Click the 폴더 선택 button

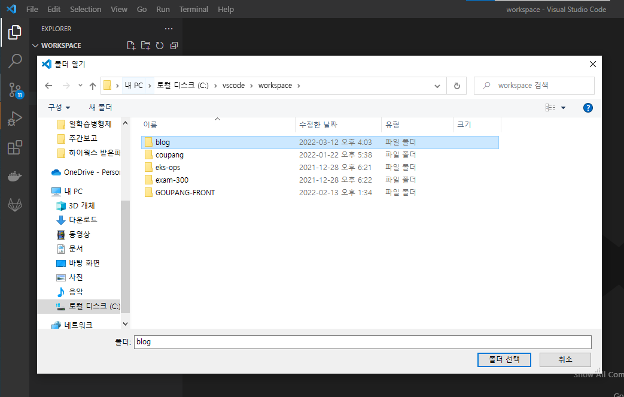(504, 359)
